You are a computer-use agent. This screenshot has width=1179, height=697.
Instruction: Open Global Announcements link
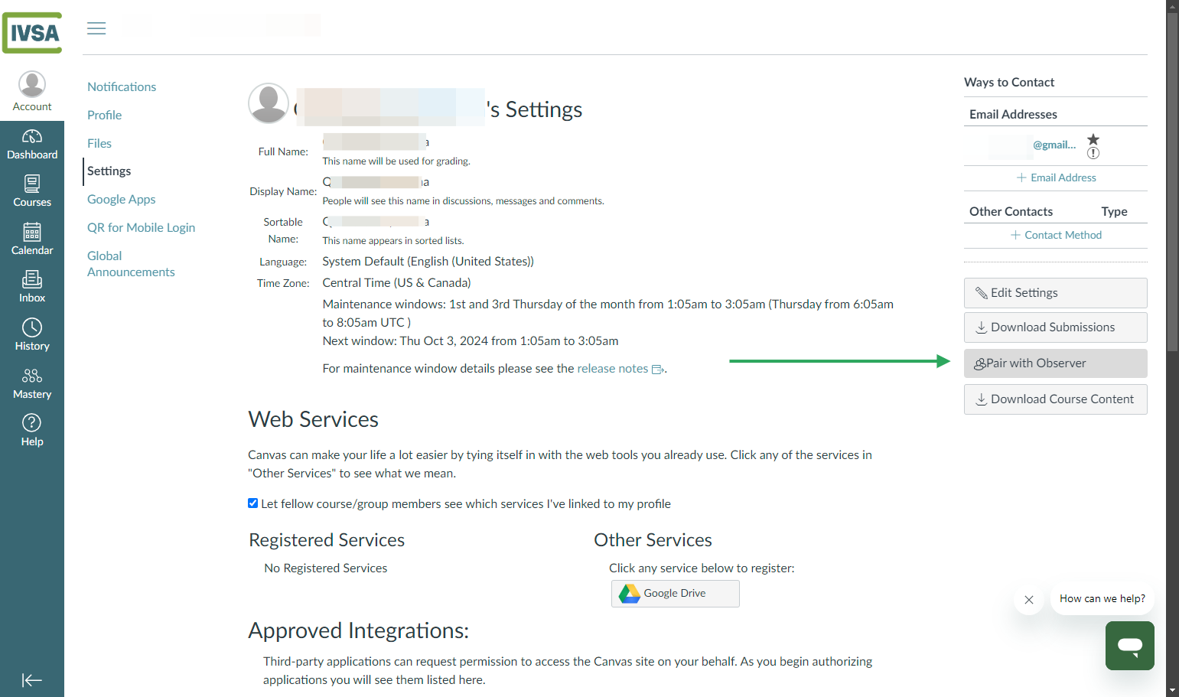click(x=131, y=264)
